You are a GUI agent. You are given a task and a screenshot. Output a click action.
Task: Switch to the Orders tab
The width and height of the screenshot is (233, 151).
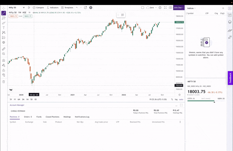(x=28, y=117)
